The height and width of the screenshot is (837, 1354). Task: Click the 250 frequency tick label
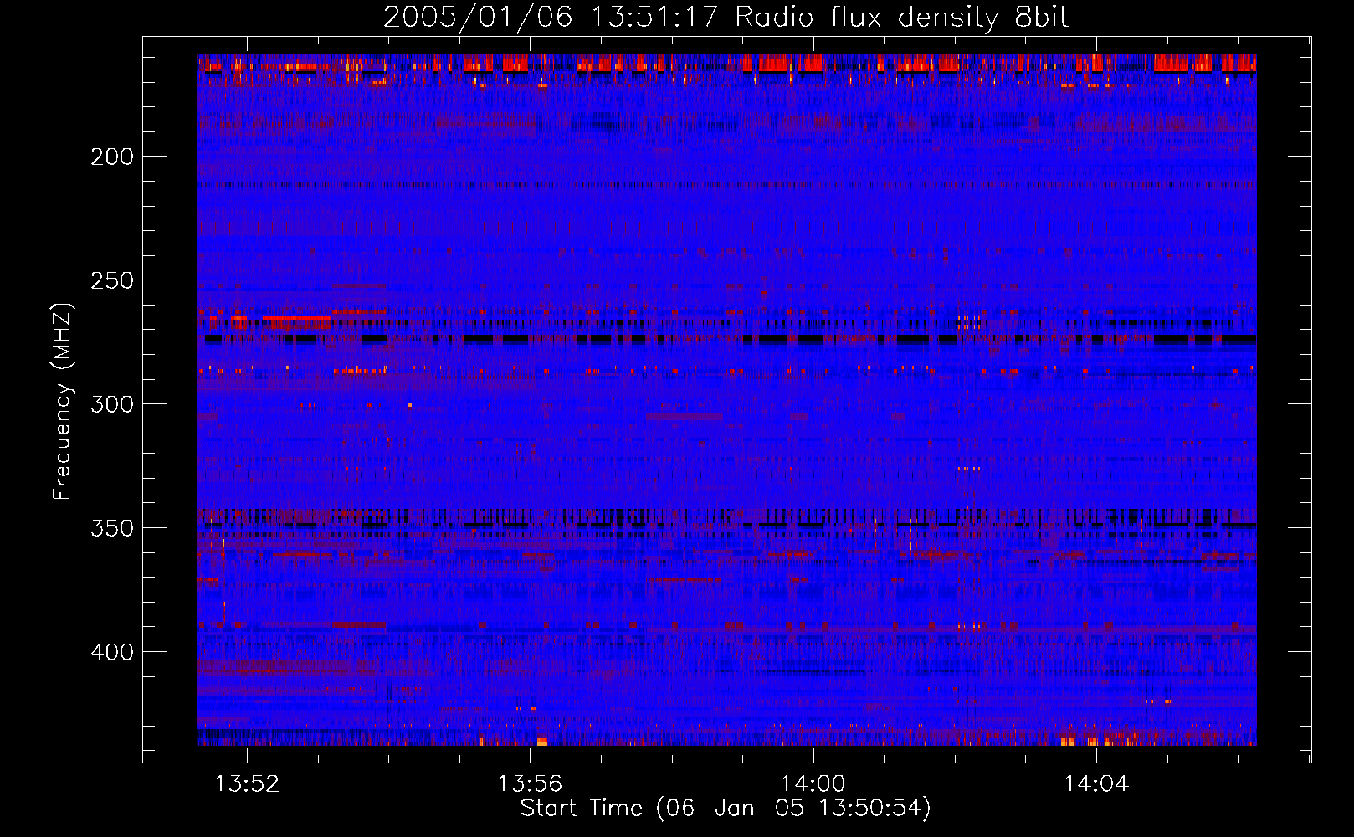(112, 280)
